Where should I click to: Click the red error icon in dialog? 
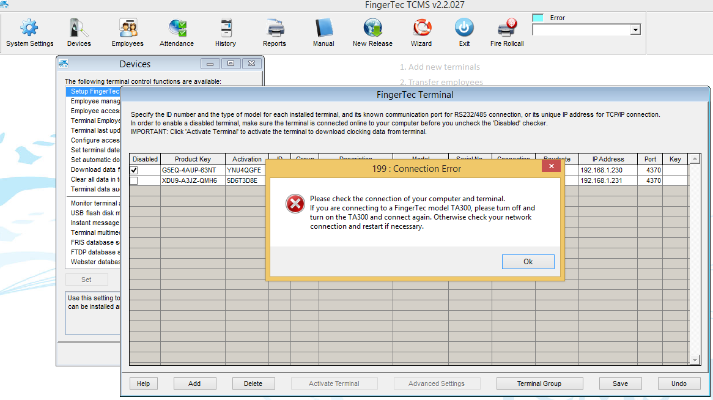click(295, 204)
